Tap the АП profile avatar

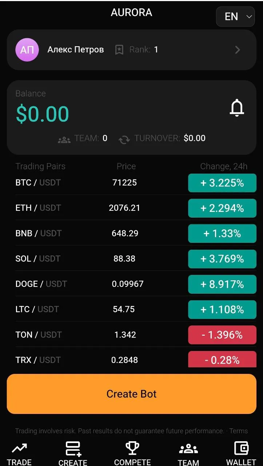27,50
